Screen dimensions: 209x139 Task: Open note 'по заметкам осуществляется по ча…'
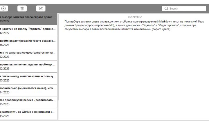click(28, 55)
